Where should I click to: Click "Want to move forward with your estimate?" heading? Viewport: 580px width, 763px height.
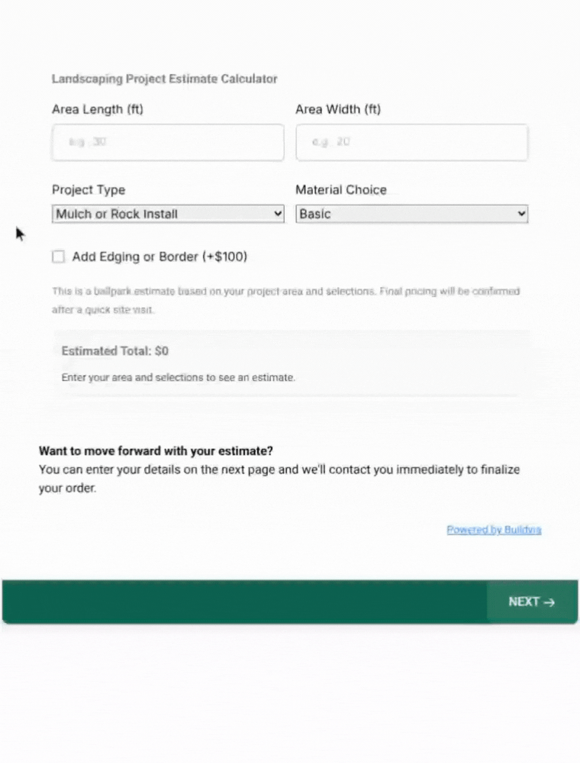pyautogui.click(x=156, y=451)
